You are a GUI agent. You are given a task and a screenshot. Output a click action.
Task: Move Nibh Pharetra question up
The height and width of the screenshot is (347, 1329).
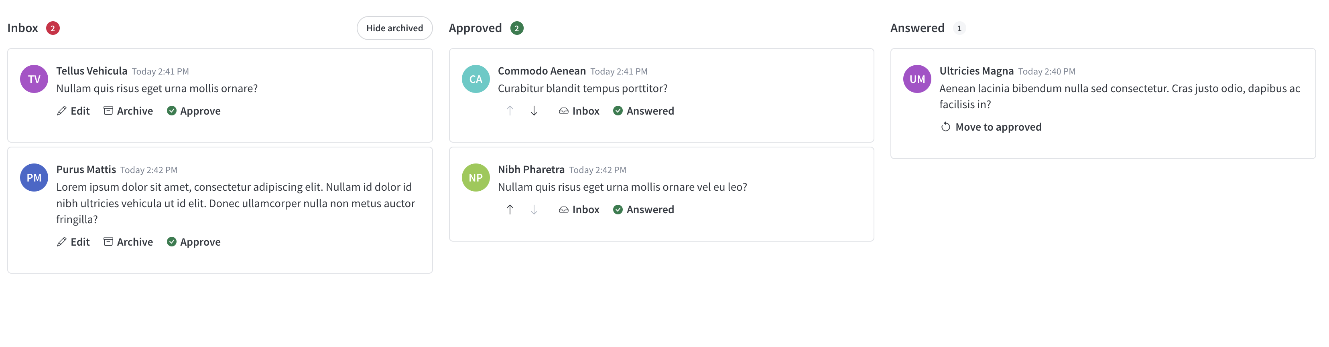510,210
